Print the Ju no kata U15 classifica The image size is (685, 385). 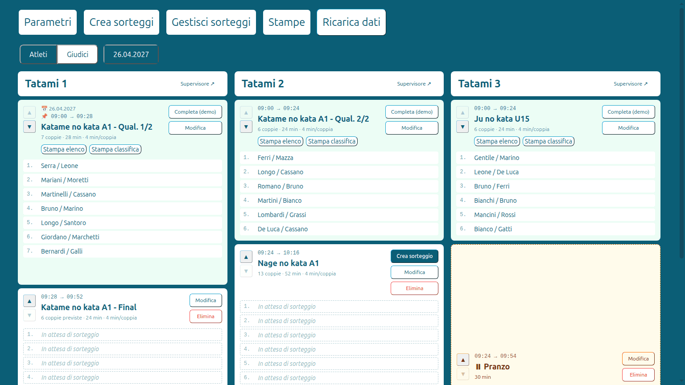pyautogui.click(x=549, y=141)
